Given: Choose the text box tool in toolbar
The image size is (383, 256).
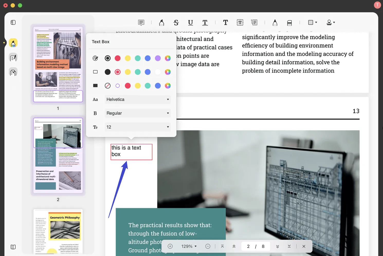Looking at the screenshot, I should pos(240,23).
